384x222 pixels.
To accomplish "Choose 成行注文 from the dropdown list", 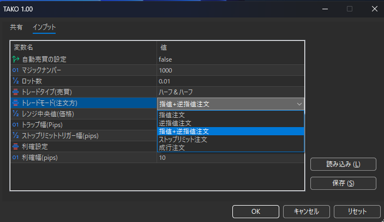I will 230,147.
